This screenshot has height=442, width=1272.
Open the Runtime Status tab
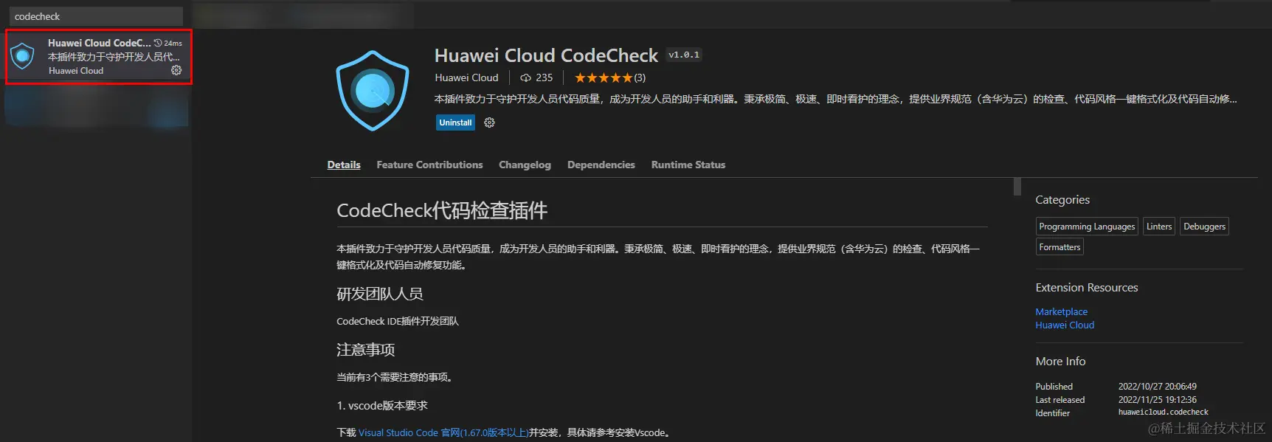[688, 165]
